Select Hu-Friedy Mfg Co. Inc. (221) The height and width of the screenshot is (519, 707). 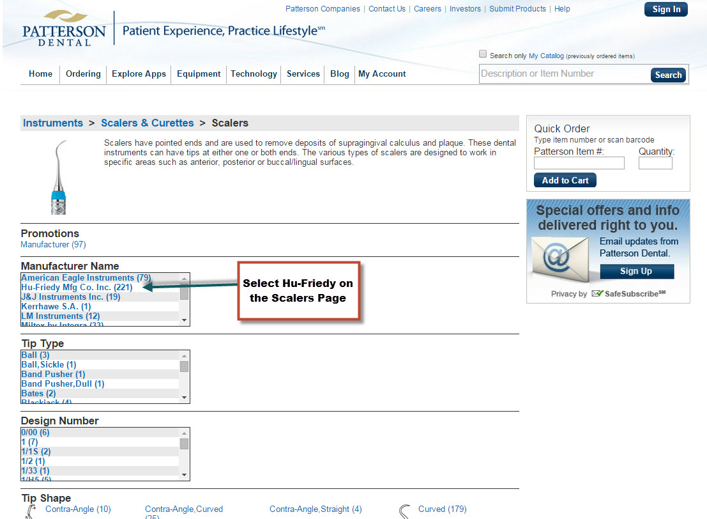[77, 287]
